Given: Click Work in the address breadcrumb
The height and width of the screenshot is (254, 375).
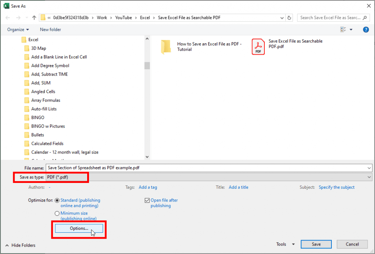Looking at the screenshot, I should tap(102, 18).
